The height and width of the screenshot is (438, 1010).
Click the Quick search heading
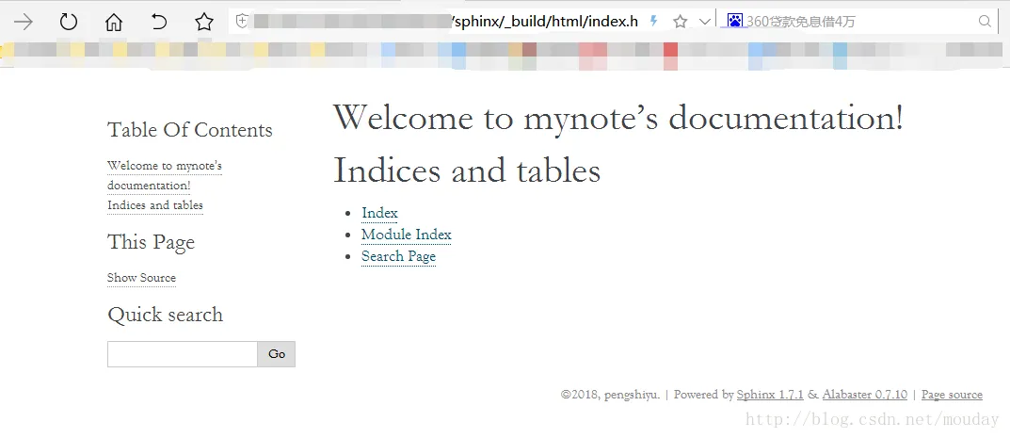165,315
